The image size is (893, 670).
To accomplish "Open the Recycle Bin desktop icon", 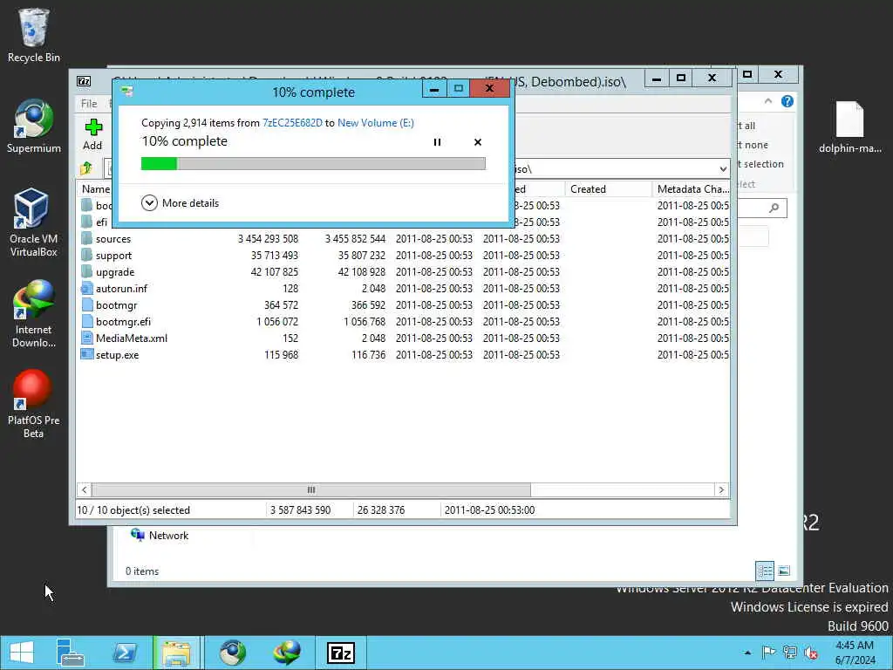I will (34, 35).
